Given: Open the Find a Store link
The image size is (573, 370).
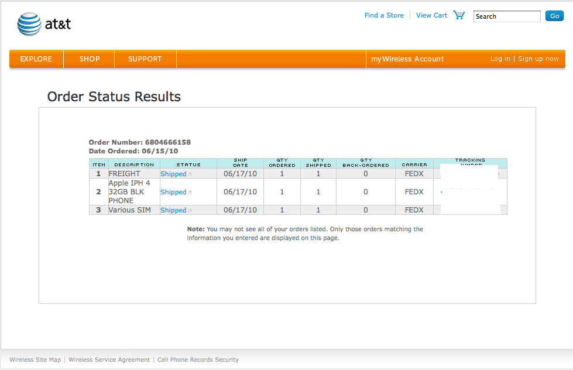Looking at the screenshot, I should point(384,15).
